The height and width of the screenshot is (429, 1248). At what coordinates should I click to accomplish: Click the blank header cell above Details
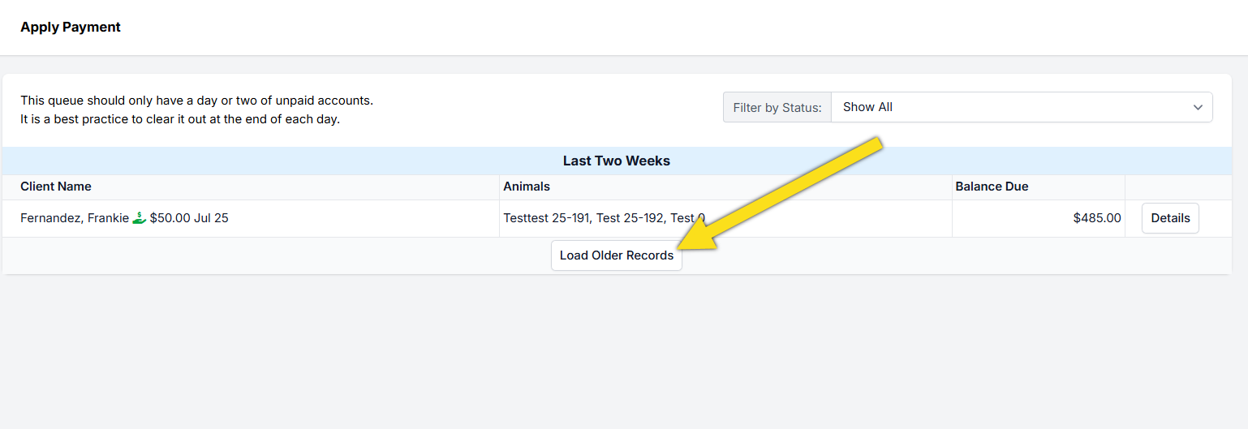pyautogui.click(x=1177, y=187)
